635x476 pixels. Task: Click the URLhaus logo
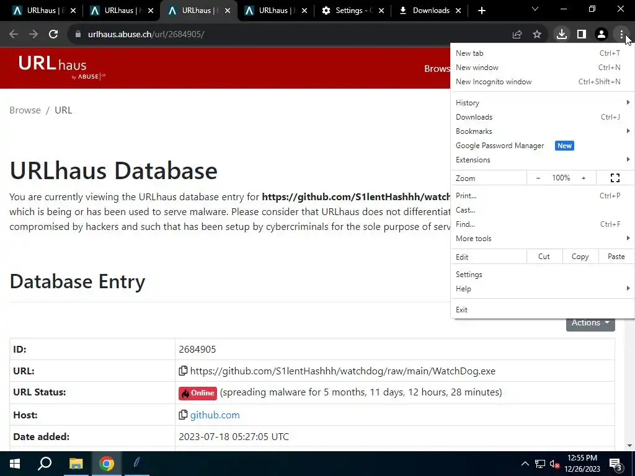pos(61,68)
